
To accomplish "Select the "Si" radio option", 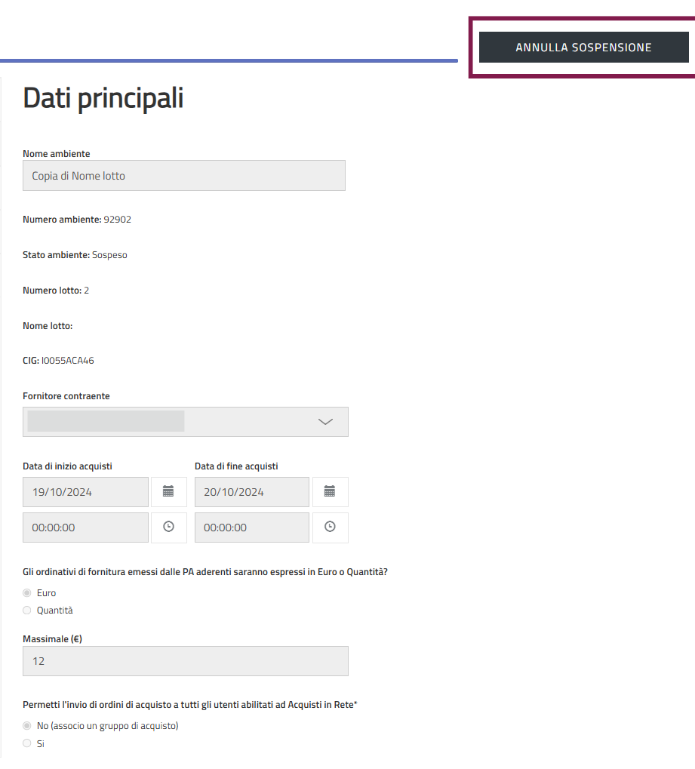I will 27,743.
